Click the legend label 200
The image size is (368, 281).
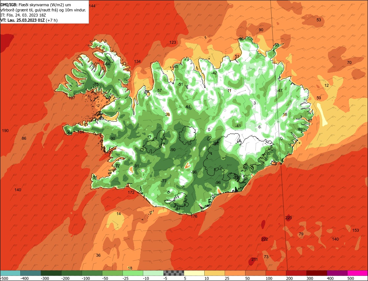(x=289, y=278)
